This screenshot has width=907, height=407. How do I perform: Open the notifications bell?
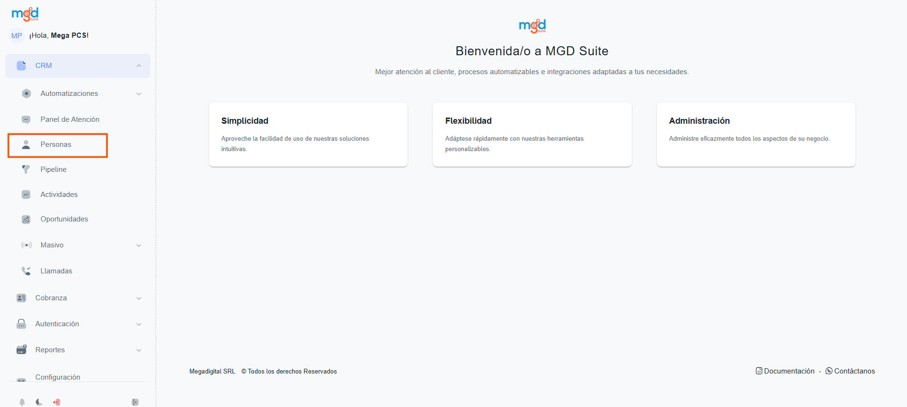coord(22,402)
